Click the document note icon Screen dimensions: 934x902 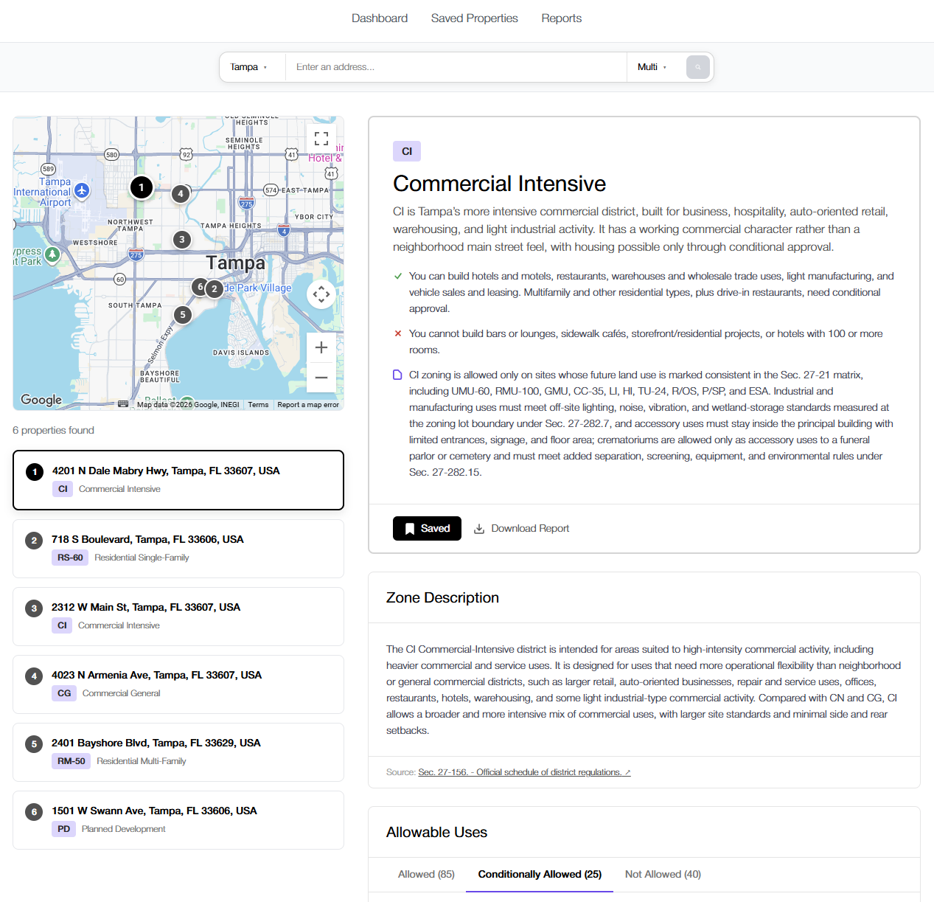click(398, 375)
